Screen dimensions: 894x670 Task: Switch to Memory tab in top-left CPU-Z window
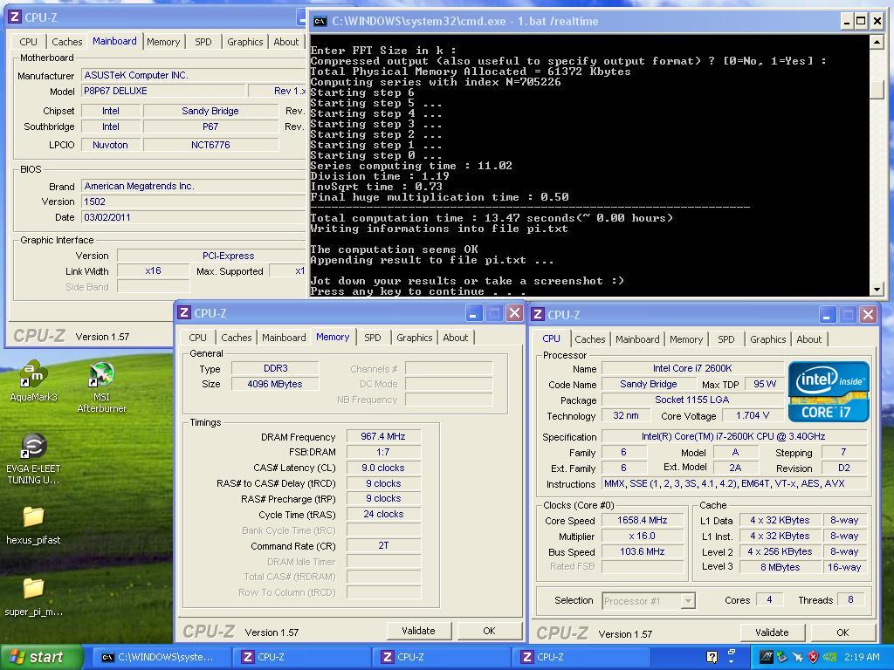pyautogui.click(x=163, y=42)
